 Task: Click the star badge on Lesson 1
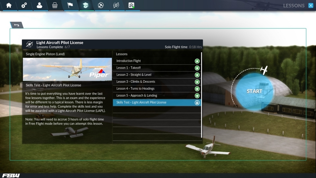(197, 68)
